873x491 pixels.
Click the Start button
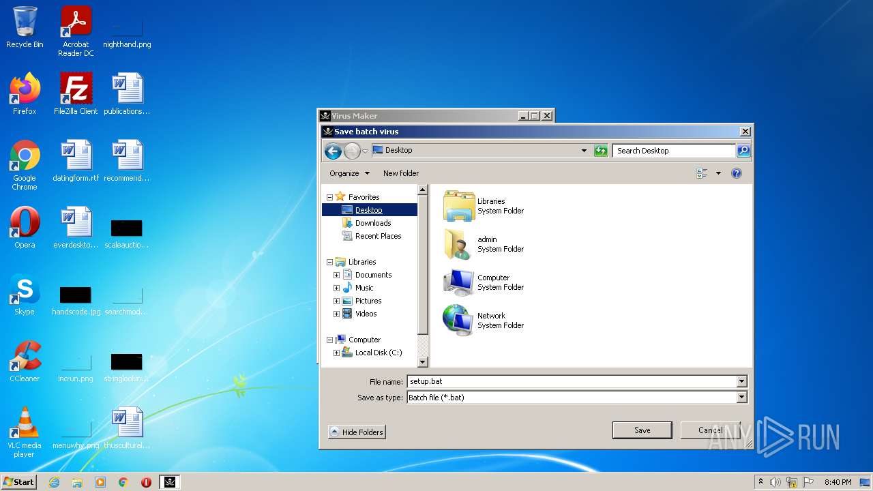click(x=18, y=482)
